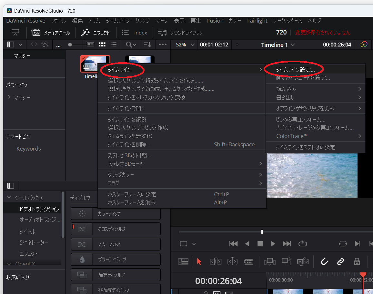Open the Media Pool panel (メディアプール)
The width and height of the screenshot is (373, 294).
[x=50, y=33]
